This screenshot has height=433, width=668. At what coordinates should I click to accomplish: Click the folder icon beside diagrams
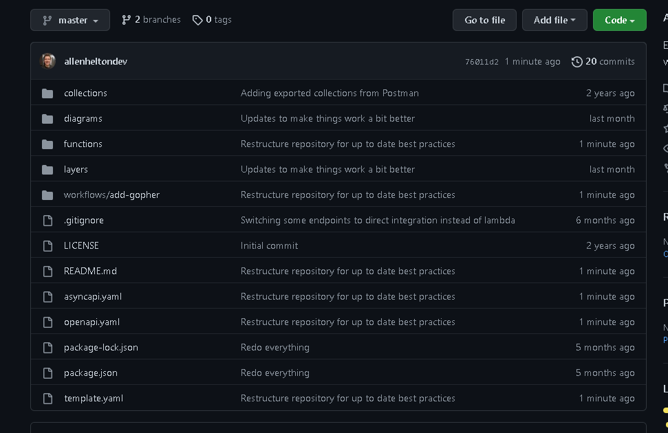(47, 118)
